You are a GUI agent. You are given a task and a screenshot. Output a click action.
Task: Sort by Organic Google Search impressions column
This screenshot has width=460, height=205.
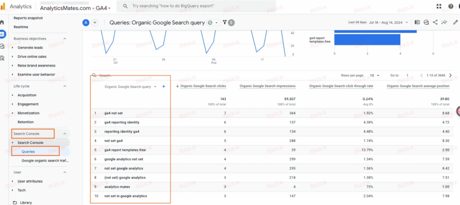coord(267,86)
